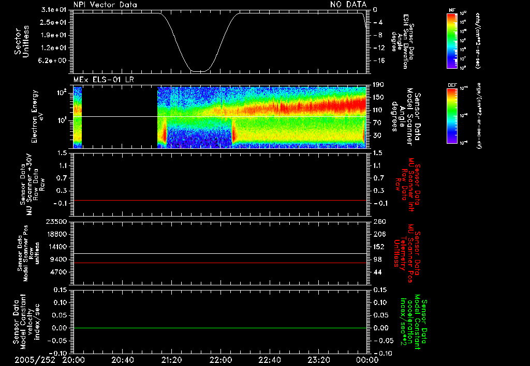Click the dip minimum of the sun elevation curve

[199, 71]
